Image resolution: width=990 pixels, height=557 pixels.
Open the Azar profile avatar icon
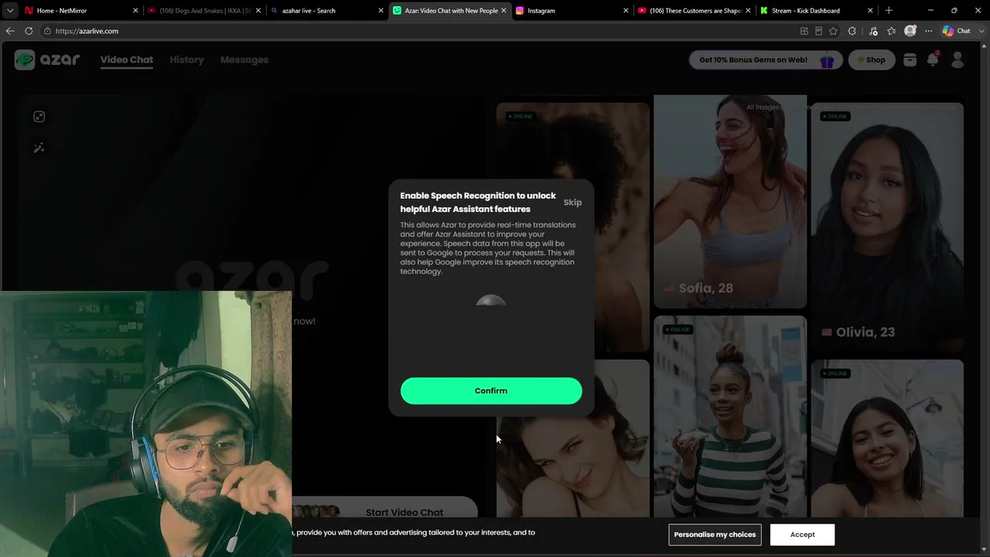[958, 60]
